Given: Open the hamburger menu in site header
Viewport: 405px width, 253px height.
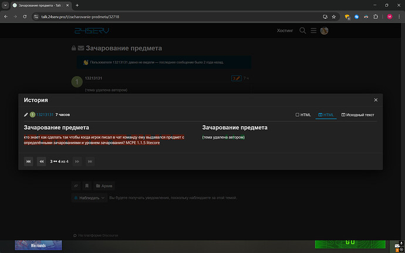Looking at the screenshot, I should tap(313, 31).
